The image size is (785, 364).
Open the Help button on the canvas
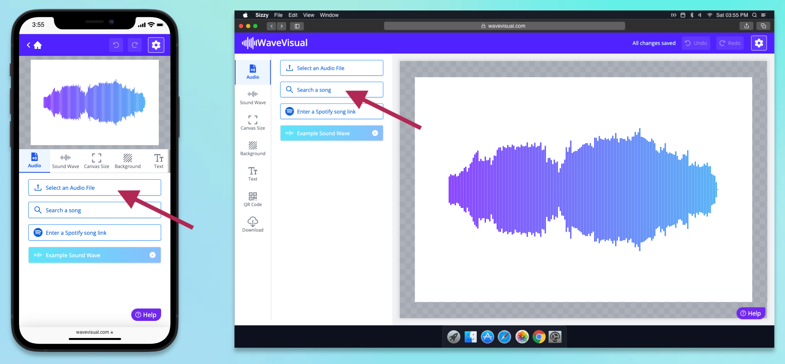pyautogui.click(x=751, y=313)
